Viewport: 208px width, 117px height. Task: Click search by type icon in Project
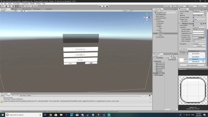tap(171, 56)
